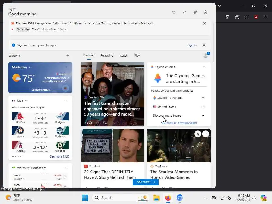This screenshot has width=272, height=204.
Task: Open uBlock Origin extension icon
Action: tap(256, 17)
